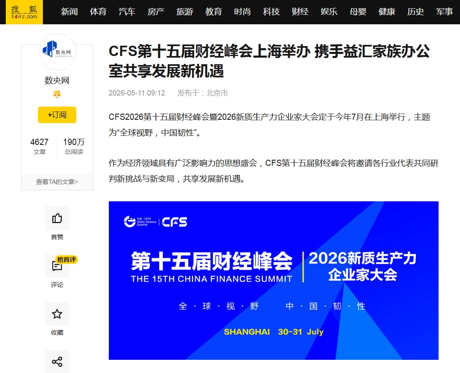
Task: Open the share icon in the sidebar
Action: (57, 361)
